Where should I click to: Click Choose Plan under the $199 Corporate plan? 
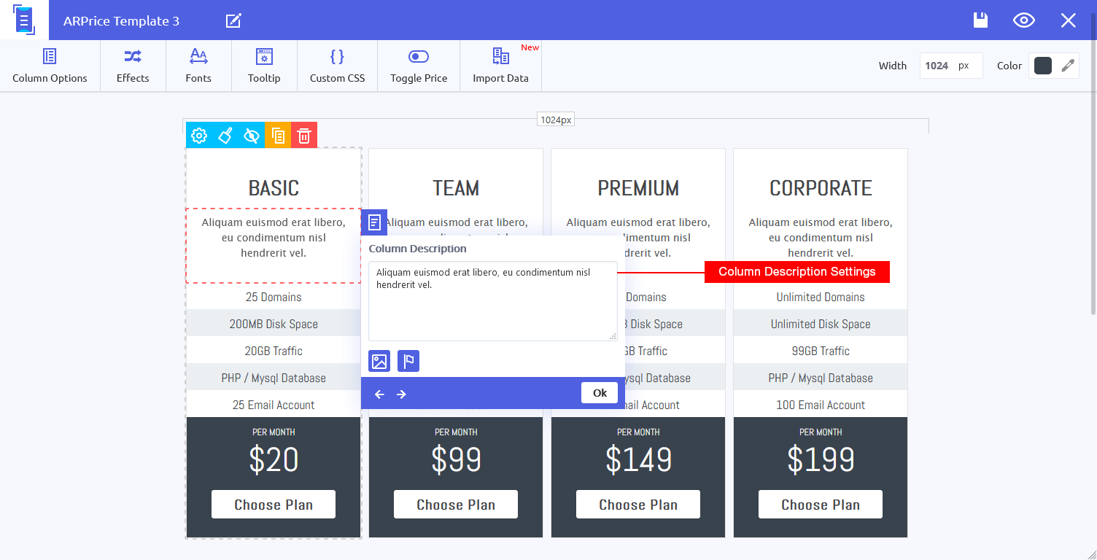(820, 505)
